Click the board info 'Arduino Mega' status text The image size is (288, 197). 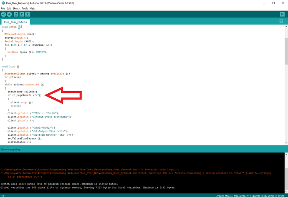[250, 196]
